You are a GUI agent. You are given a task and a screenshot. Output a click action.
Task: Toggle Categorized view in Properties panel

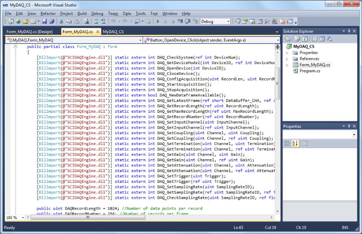pyautogui.click(x=287, y=143)
